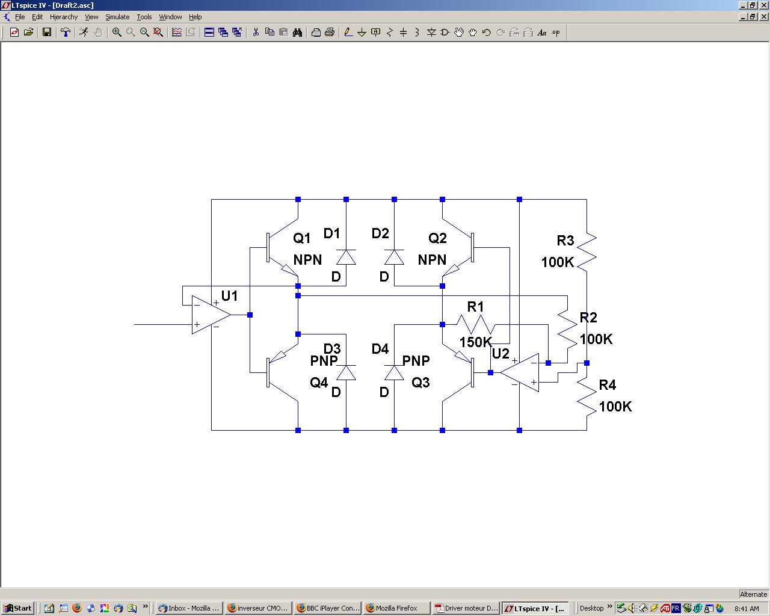
Task: Save the schematic with the floppy icon
Action: coord(47,32)
